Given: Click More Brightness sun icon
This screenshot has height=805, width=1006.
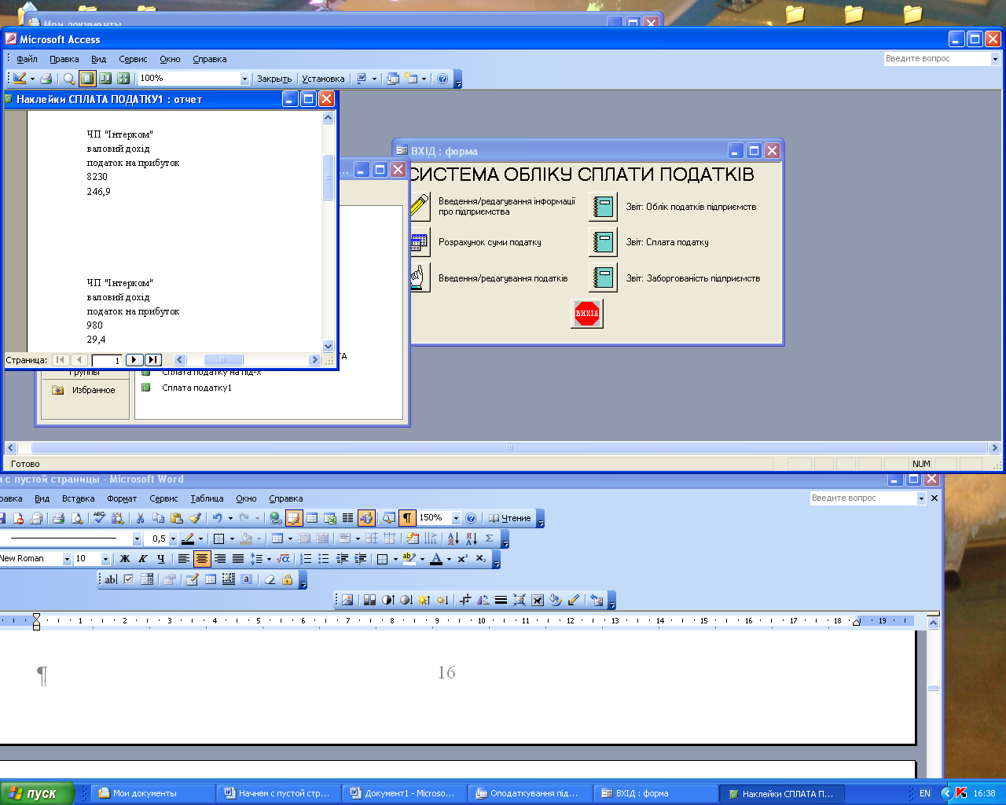Looking at the screenshot, I should point(424,600).
